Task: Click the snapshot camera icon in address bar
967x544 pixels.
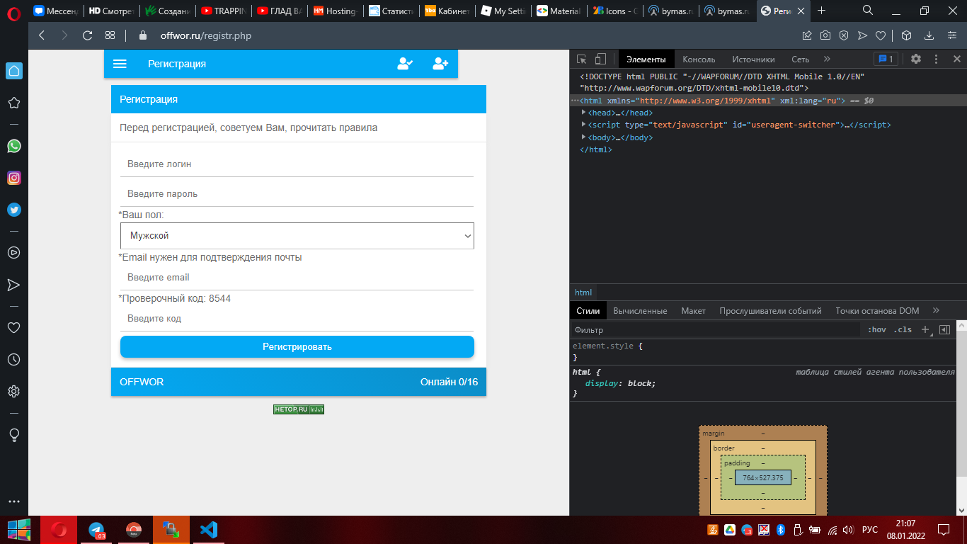Action: pyautogui.click(x=825, y=35)
